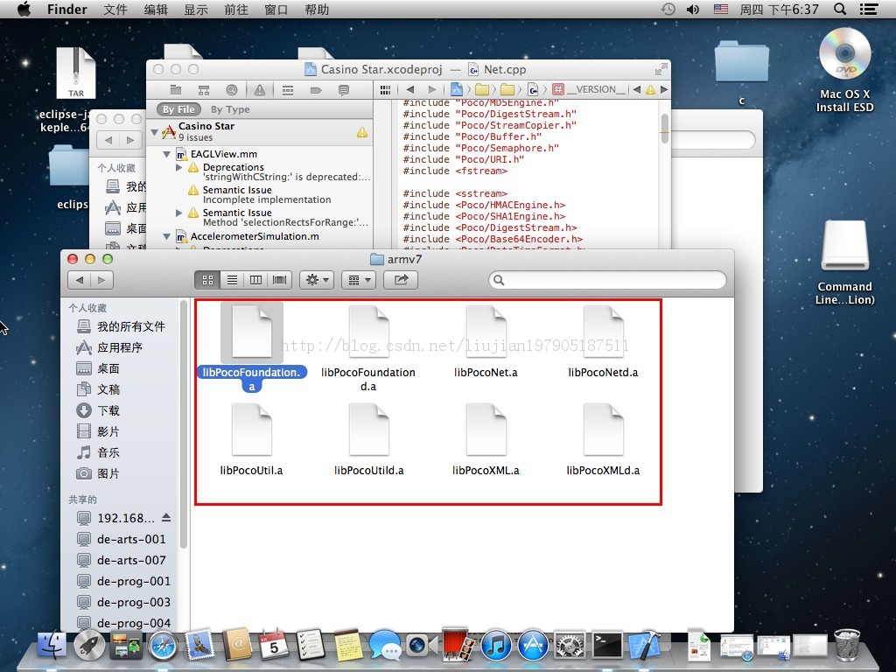Select the By Type issue grouping

(x=230, y=109)
